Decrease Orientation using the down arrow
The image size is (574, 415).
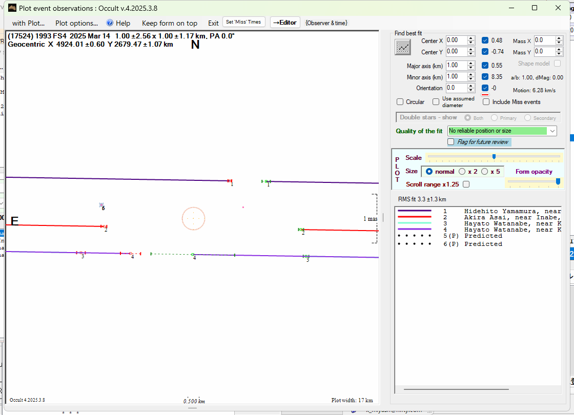click(470, 90)
